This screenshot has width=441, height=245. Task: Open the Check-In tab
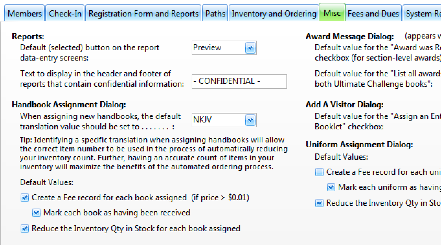[65, 14]
